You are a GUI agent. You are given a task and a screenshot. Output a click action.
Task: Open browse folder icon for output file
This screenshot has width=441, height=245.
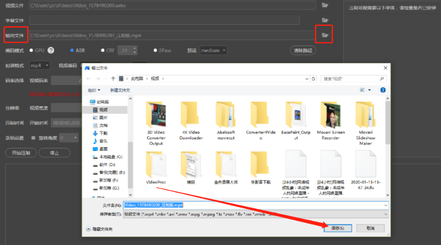click(x=325, y=35)
